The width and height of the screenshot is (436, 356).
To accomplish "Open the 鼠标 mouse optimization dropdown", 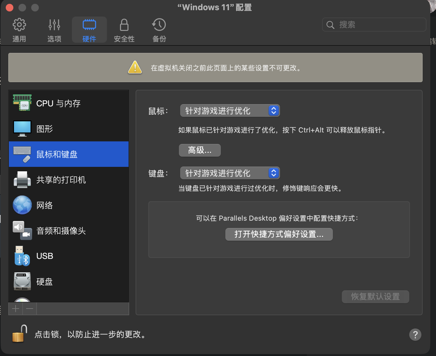I will [x=230, y=110].
